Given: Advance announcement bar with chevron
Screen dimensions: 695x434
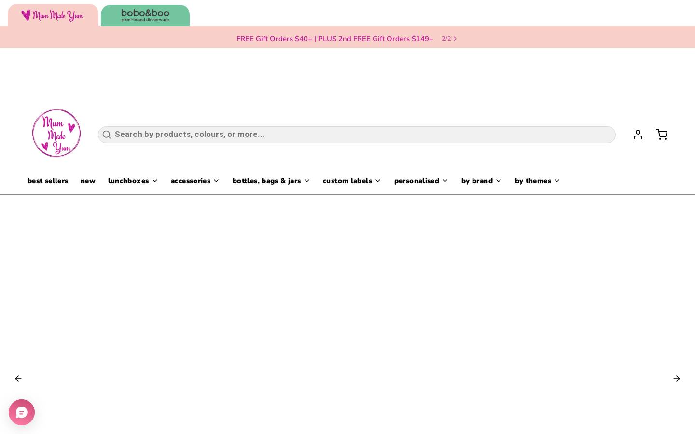Looking at the screenshot, I should point(455,39).
